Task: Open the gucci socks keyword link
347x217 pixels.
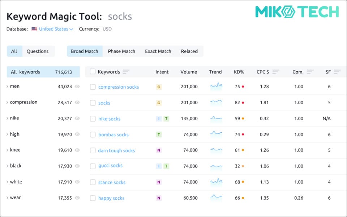Action: [x=110, y=166]
